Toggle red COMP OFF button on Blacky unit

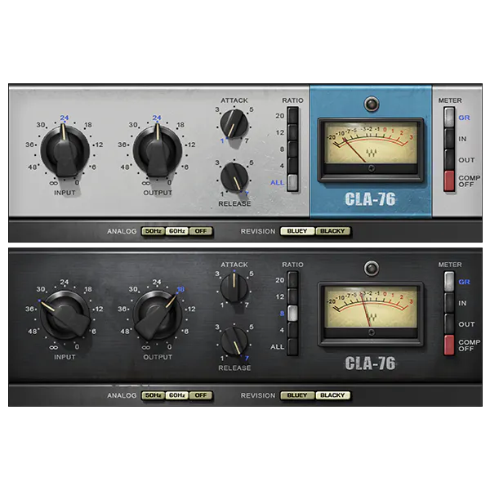tap(449, 345)
